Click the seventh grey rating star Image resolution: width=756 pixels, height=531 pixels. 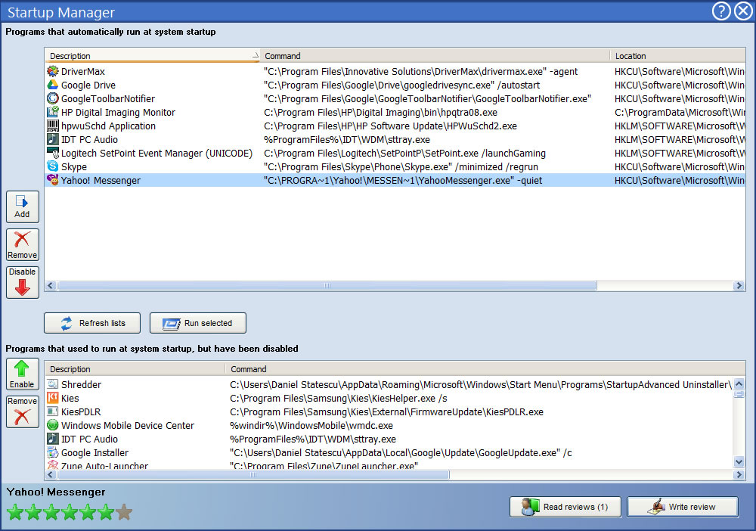coord(124,512)
